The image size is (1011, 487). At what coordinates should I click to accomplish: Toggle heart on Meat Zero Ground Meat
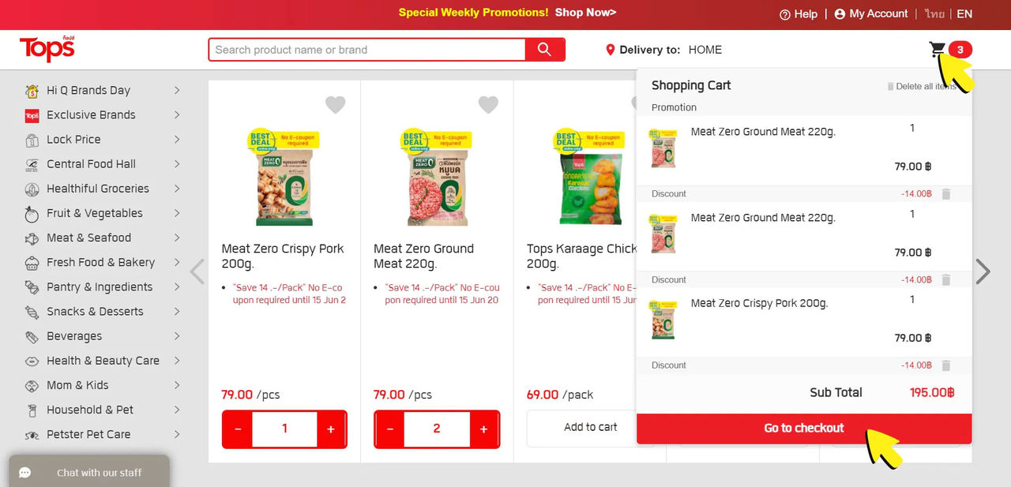click(x=488, y=104)
